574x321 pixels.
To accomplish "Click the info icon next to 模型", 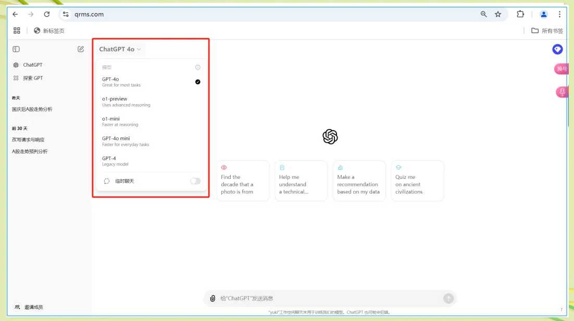I will 198,67.
